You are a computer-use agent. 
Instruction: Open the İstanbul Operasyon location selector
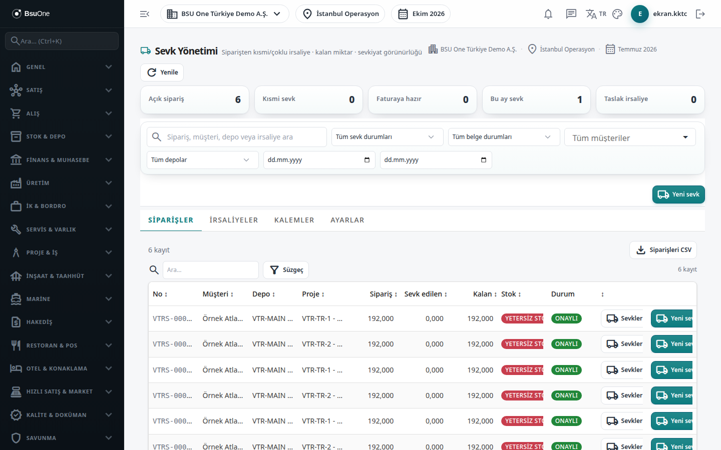pyautogui.click(x=340, y=14)
